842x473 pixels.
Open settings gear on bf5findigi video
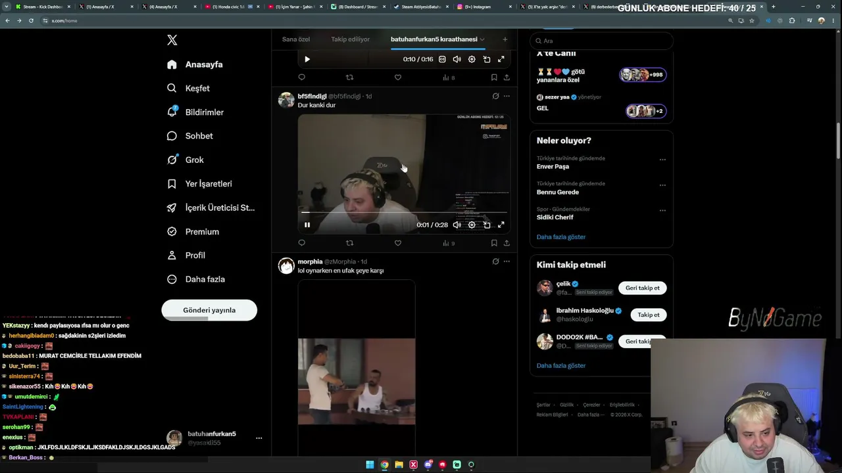[x=472, y=225]
